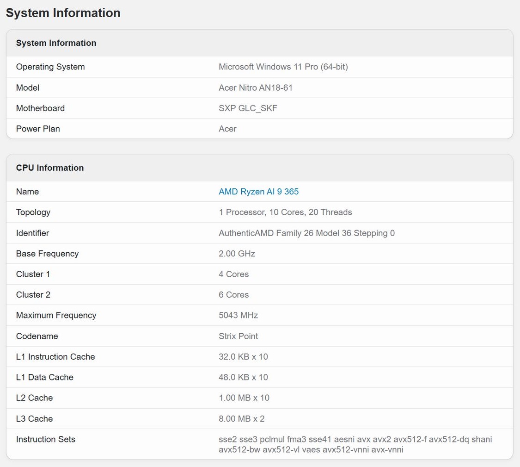Viewport: 520px width, 467px height.
Task: Click the 'Base Frequency' label
Action: [48, 254]
